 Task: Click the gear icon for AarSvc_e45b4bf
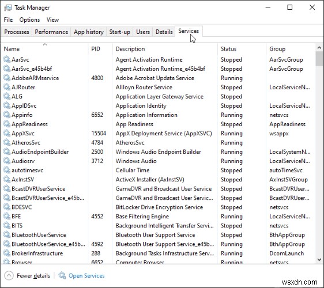(7, 69)
